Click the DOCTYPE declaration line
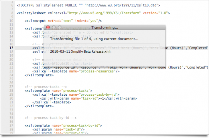This screenshot has height=138, width=209. 89,5
